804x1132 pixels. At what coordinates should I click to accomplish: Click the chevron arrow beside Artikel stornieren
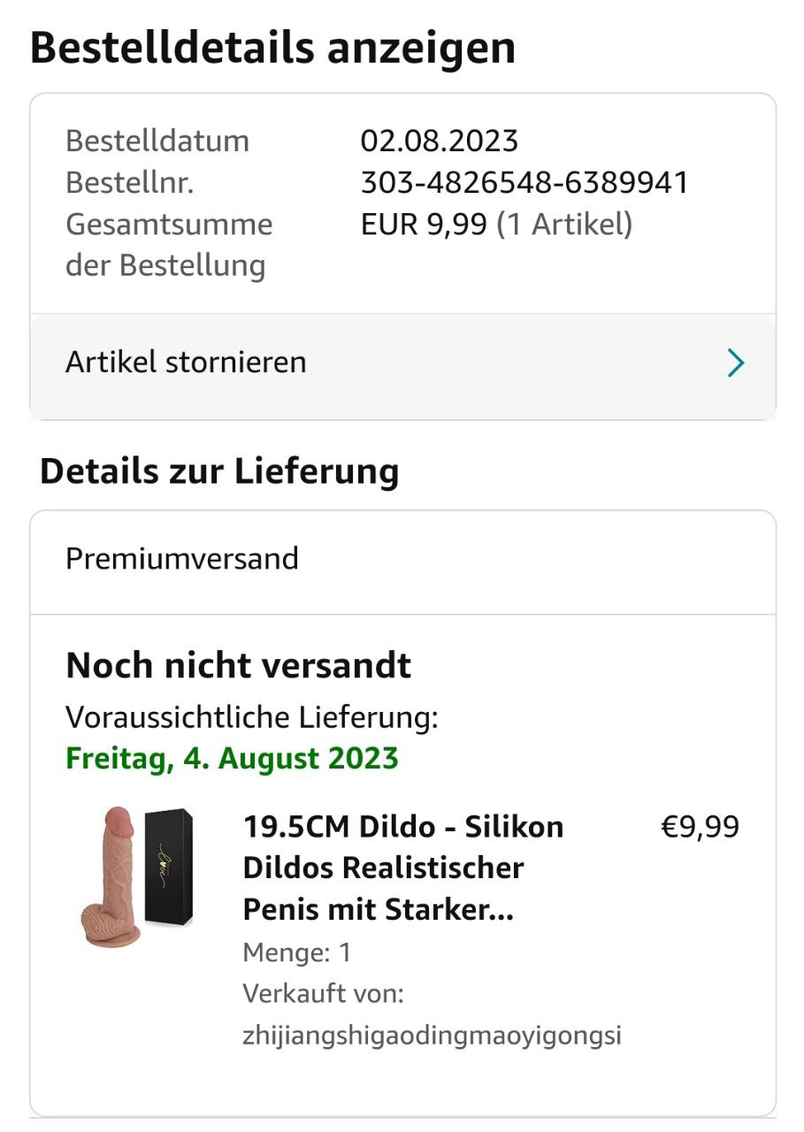tap(735, 363)
